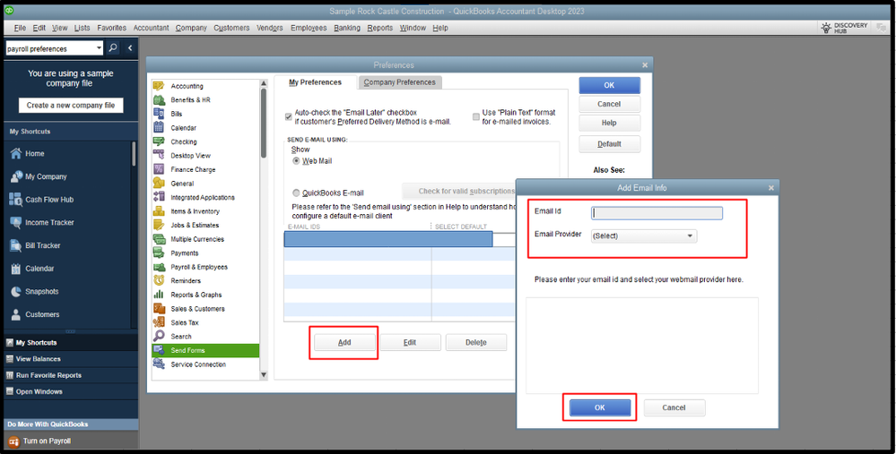Click Help button in Preferences
Image resolution: width=896 pixels, height=454 pixels.
[609, 123]
